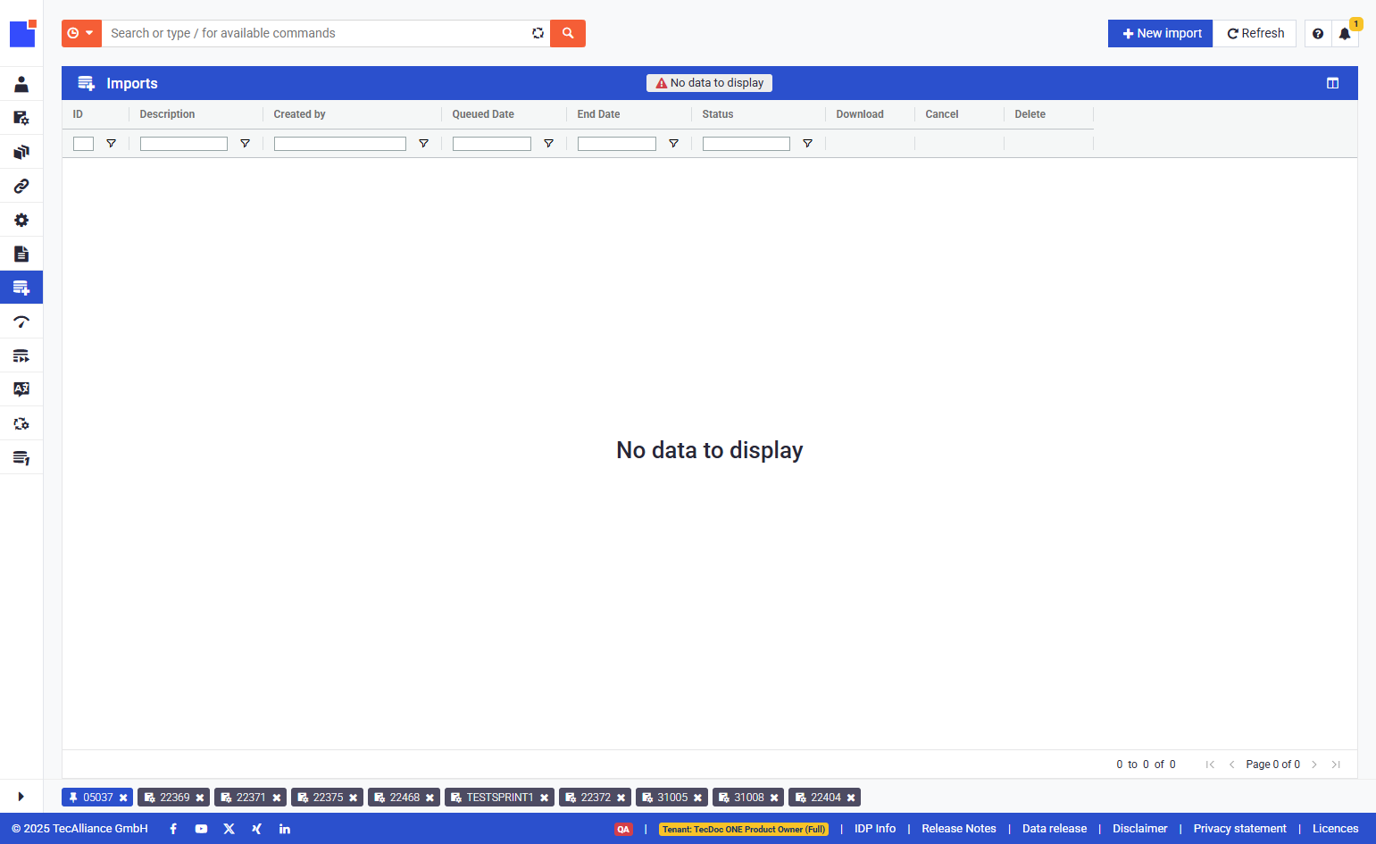Focus the Description filter text box
This screenshot has height=844, width=1376.
pyautogui.click(x=184, y=144)
